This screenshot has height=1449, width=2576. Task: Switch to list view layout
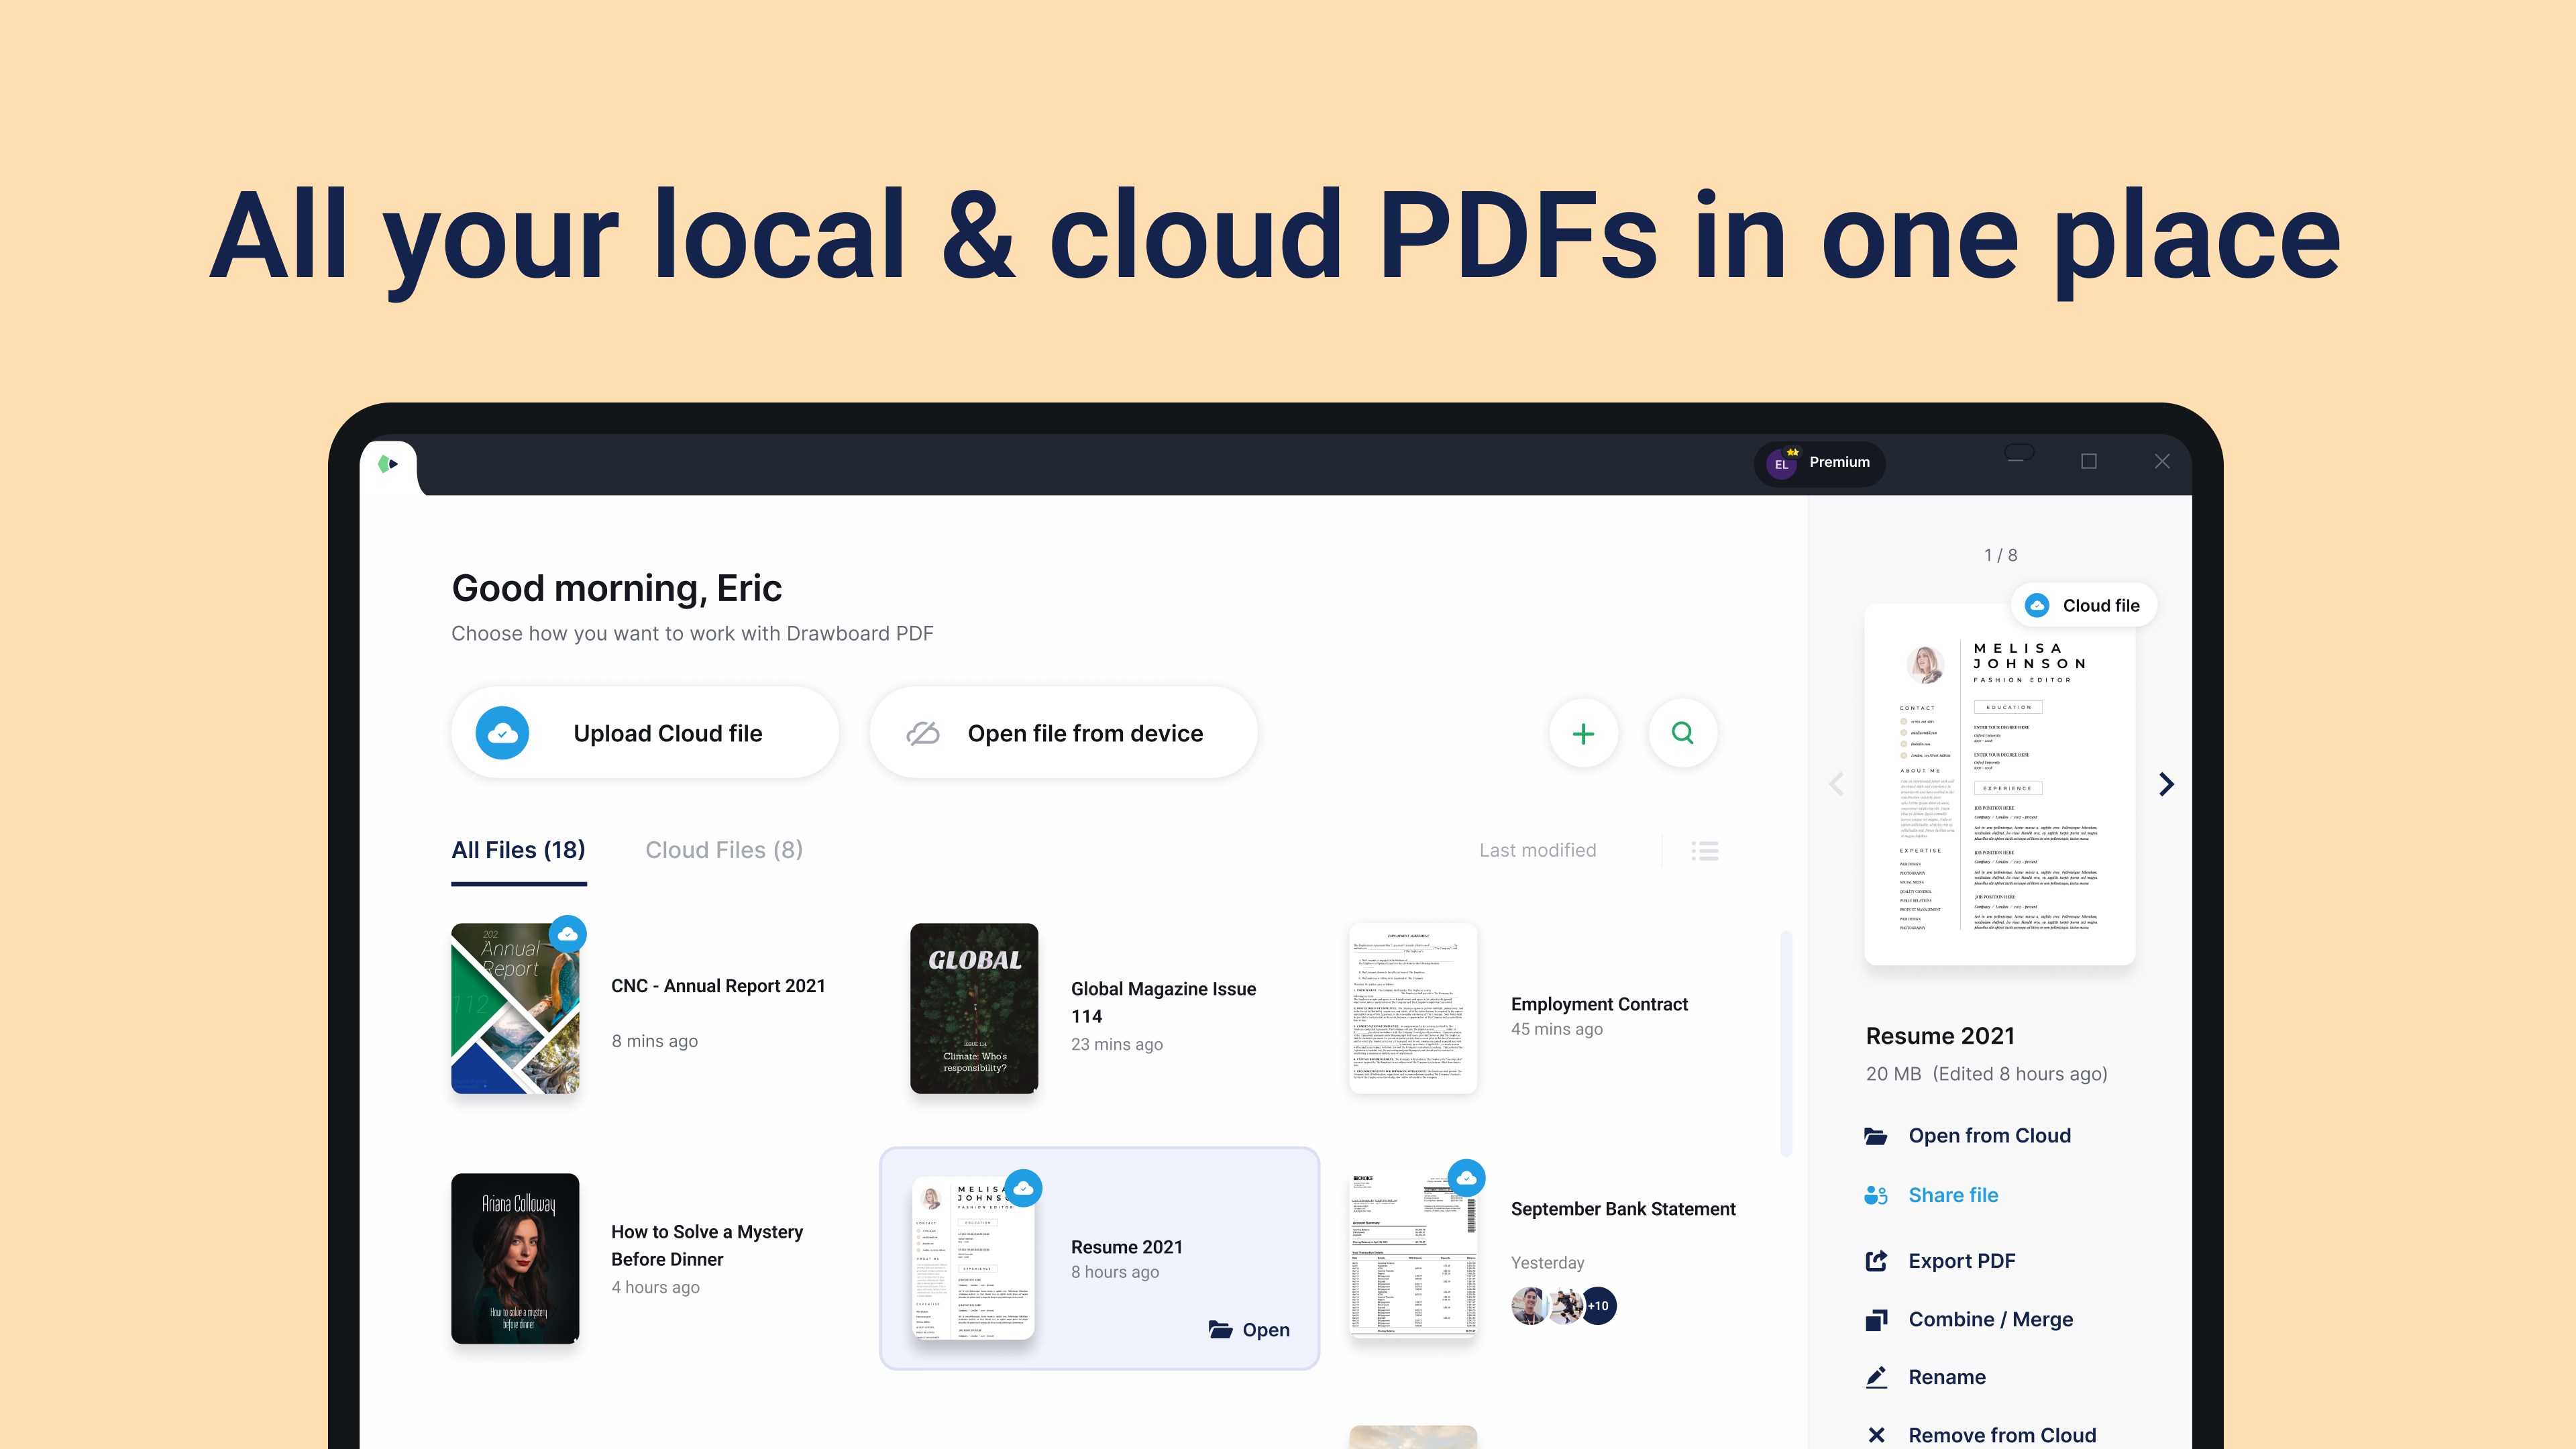click(1704, 851)
